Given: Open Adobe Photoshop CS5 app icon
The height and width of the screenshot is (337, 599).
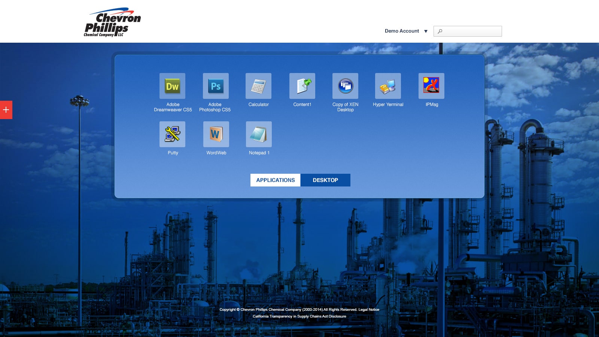Looking at the screenshot, I should [x=216, y=86].
